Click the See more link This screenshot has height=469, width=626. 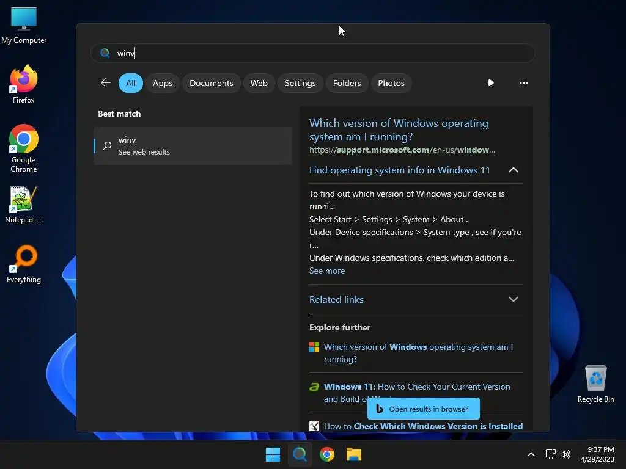pyautogui.click(x=327, y=271)
